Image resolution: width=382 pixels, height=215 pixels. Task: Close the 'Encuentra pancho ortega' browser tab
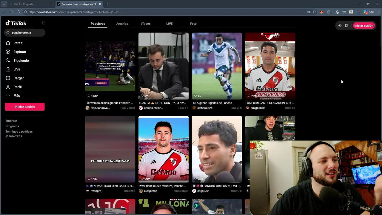coord(100,4)
